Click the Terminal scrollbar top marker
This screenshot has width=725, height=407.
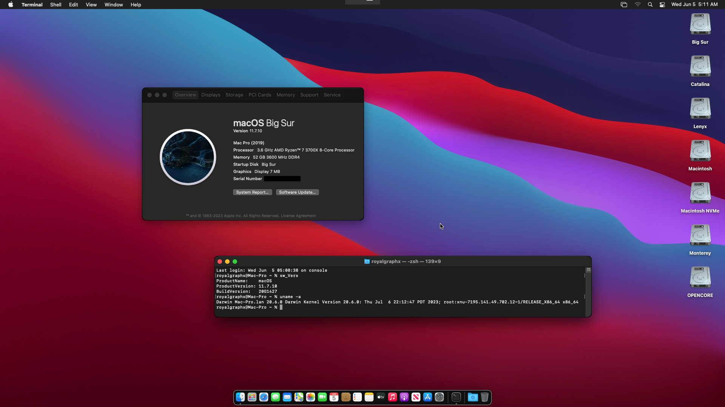(588, 270)
